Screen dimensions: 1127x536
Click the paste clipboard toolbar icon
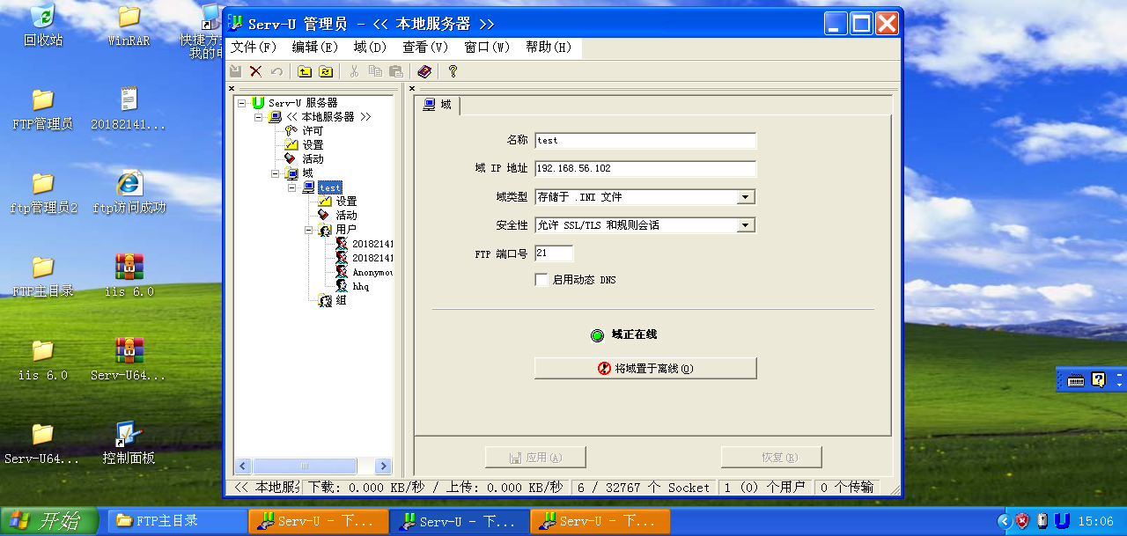(x=396, y=71)
